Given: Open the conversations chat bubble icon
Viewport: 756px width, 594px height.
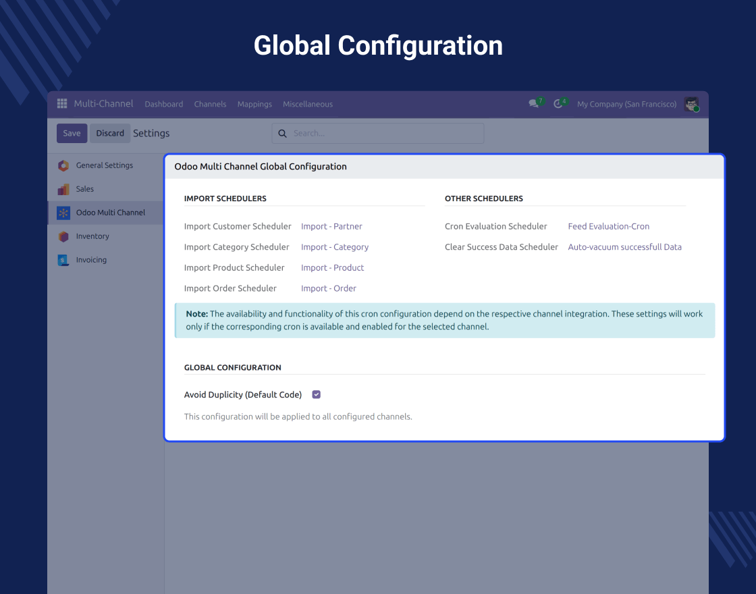Looking at the screenshot, I should (x=533, y=104).
